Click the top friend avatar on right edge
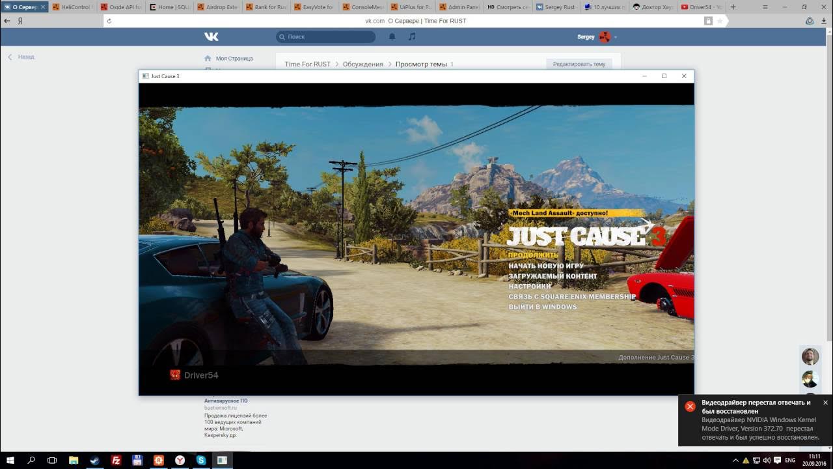 [810, 356]
